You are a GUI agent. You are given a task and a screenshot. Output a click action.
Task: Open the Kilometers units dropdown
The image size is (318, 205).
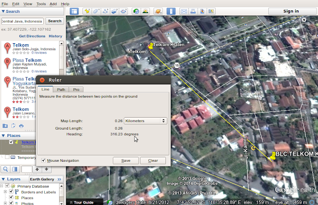pyautogui.click(x=146, y=121)
